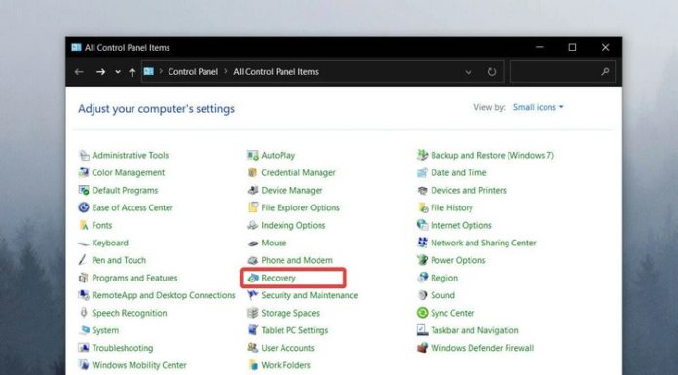
Task: Click the Color Management icon
Action: [x=84, y=172]
